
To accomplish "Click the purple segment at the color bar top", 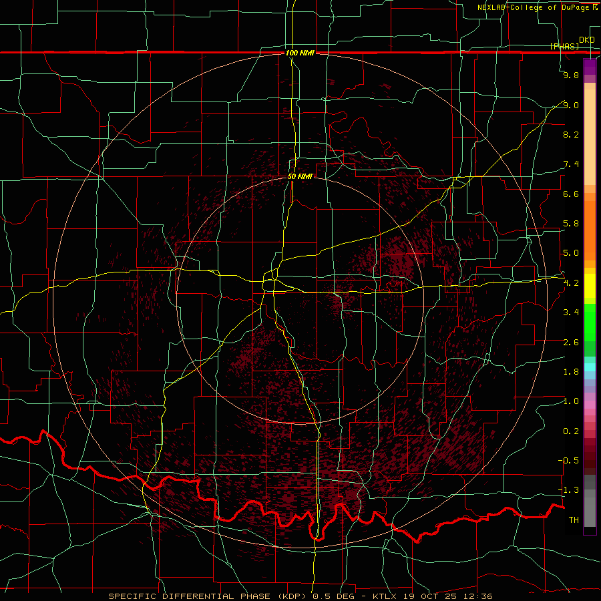I will (590, 67).
